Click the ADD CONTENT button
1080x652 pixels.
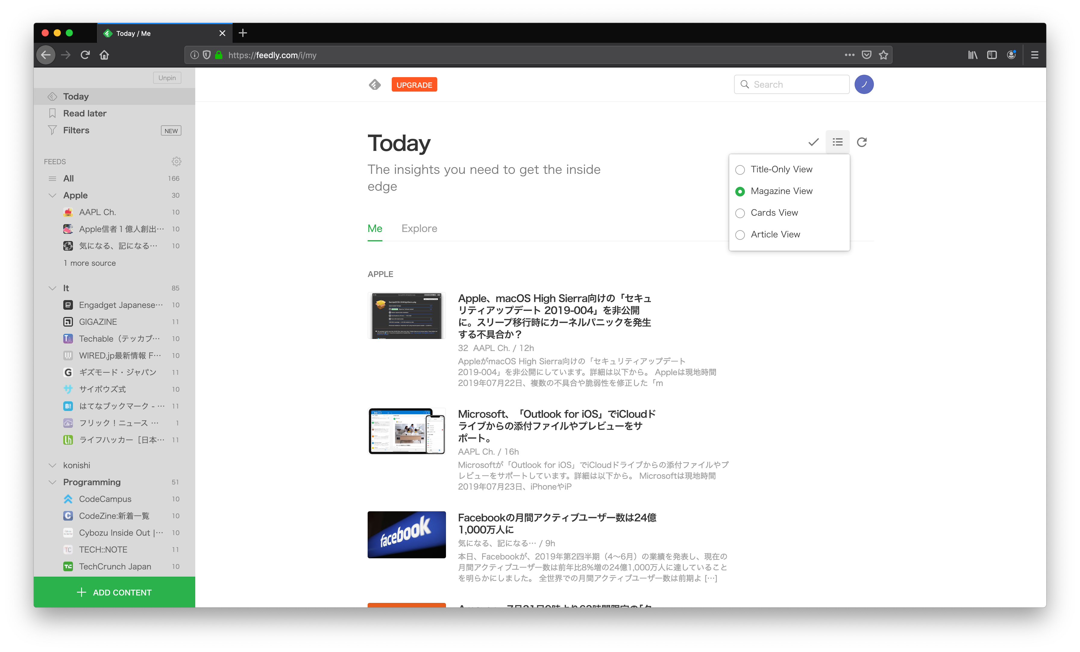point(115,592)
